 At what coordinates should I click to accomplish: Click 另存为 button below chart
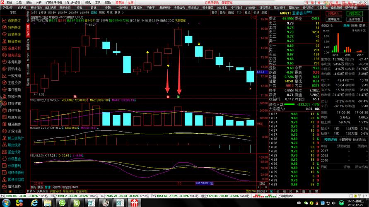pyautogui.click(x=56, y=187)
